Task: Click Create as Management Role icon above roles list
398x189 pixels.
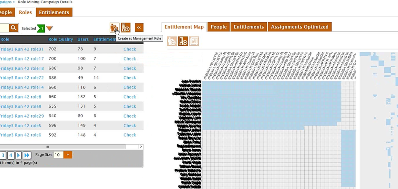Action: click(114, 28)
